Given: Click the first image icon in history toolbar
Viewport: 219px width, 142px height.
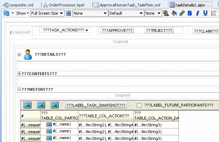Looking at the screenshot, I should (27, 105).
